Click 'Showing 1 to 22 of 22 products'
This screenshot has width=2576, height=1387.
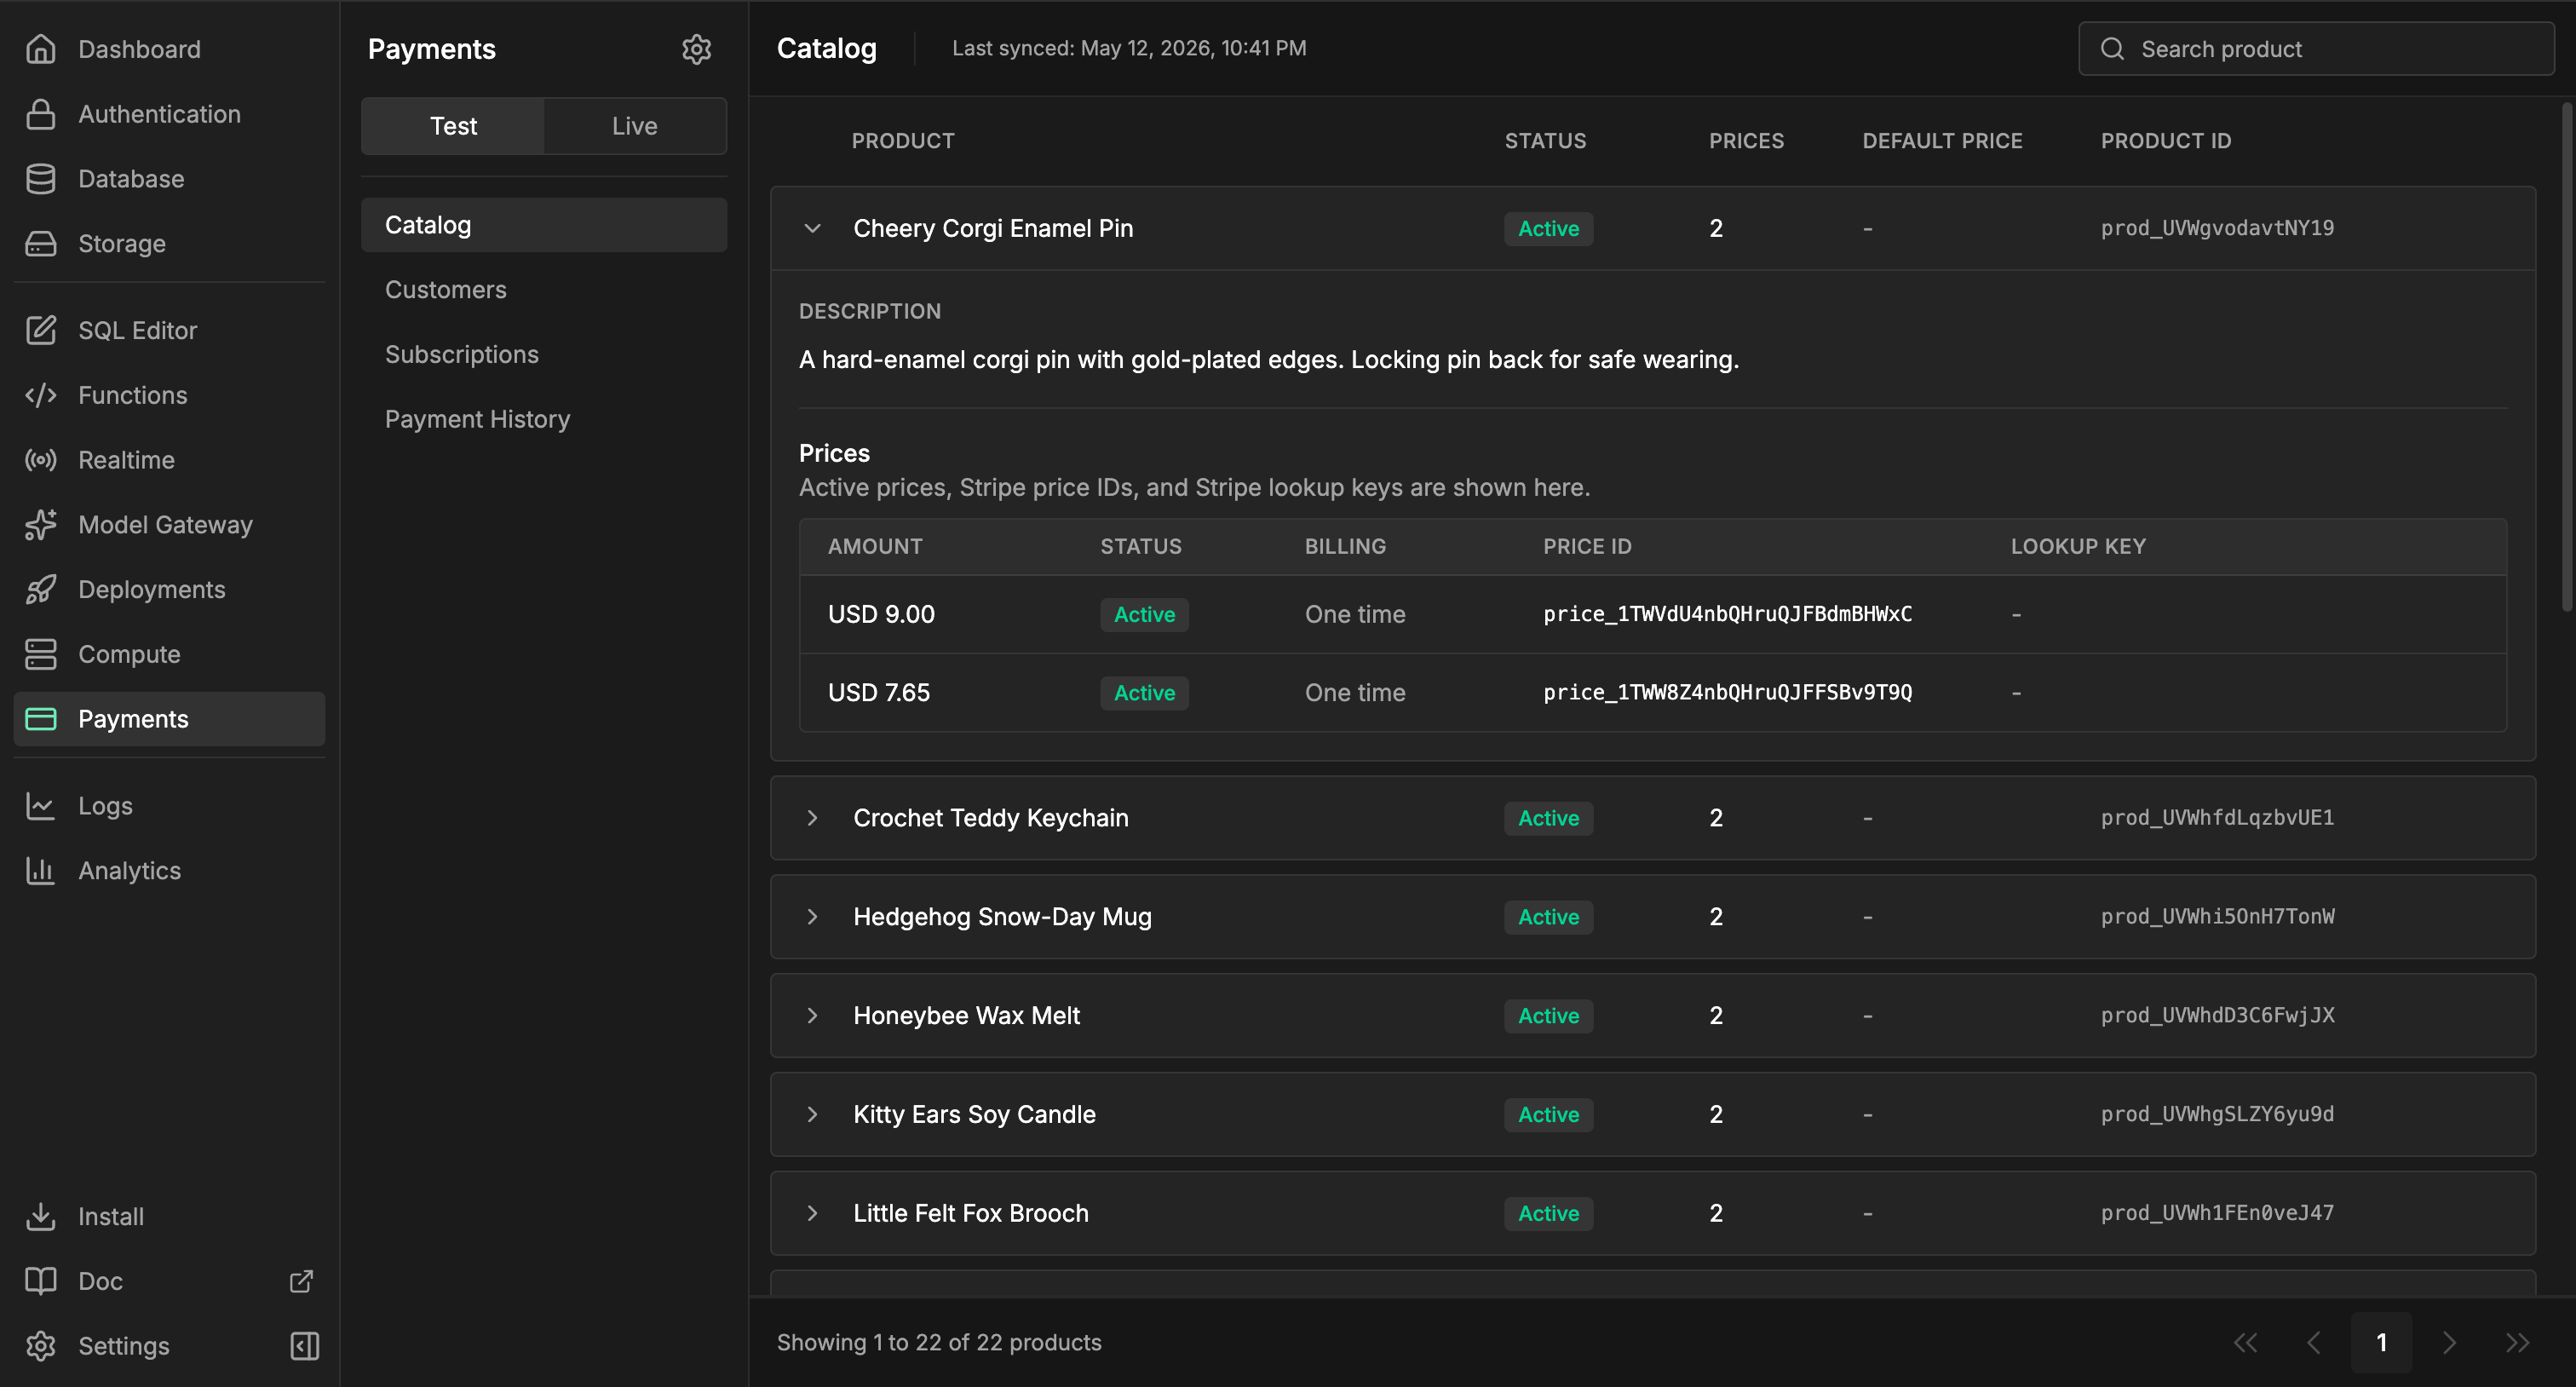[x=939, y=1342]
